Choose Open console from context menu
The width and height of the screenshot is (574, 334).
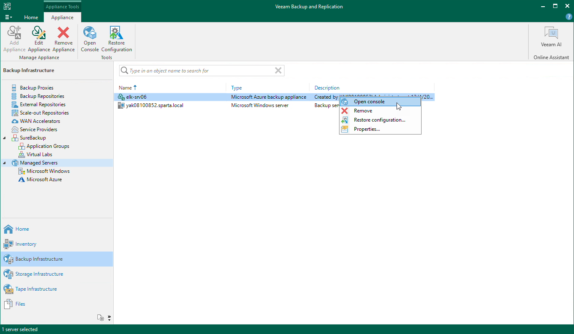point(380,102)
